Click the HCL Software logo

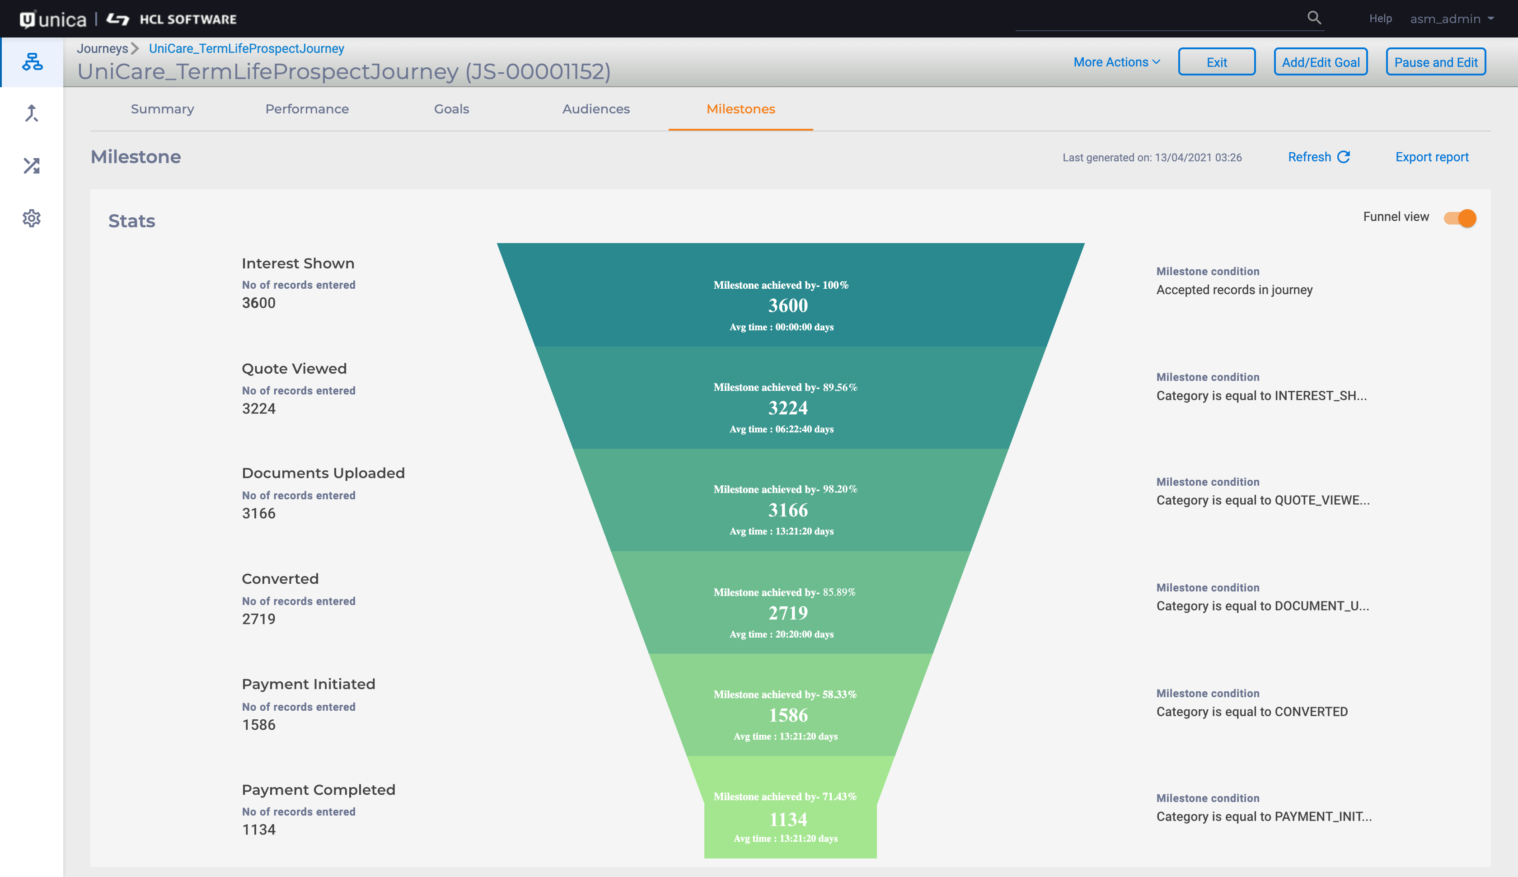[x=172, y=19]
